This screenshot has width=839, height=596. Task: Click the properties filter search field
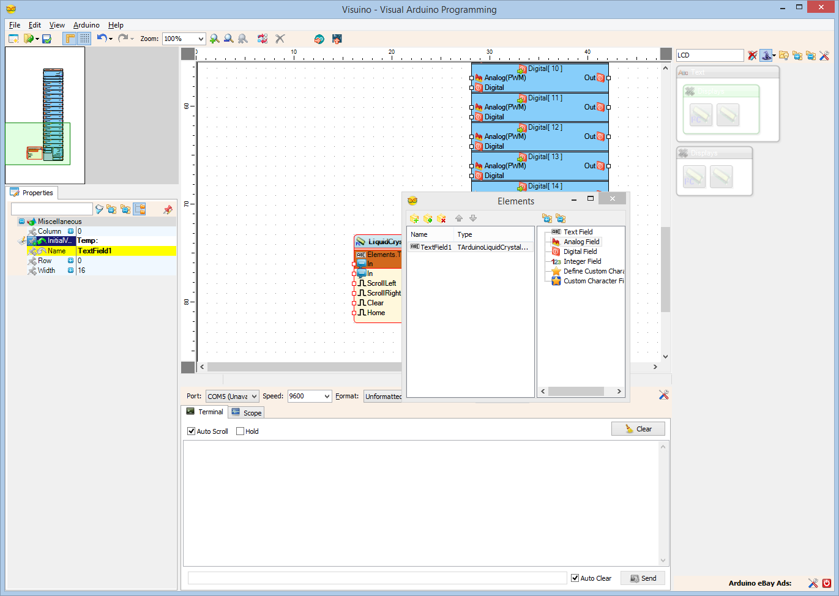click(52, 209)
